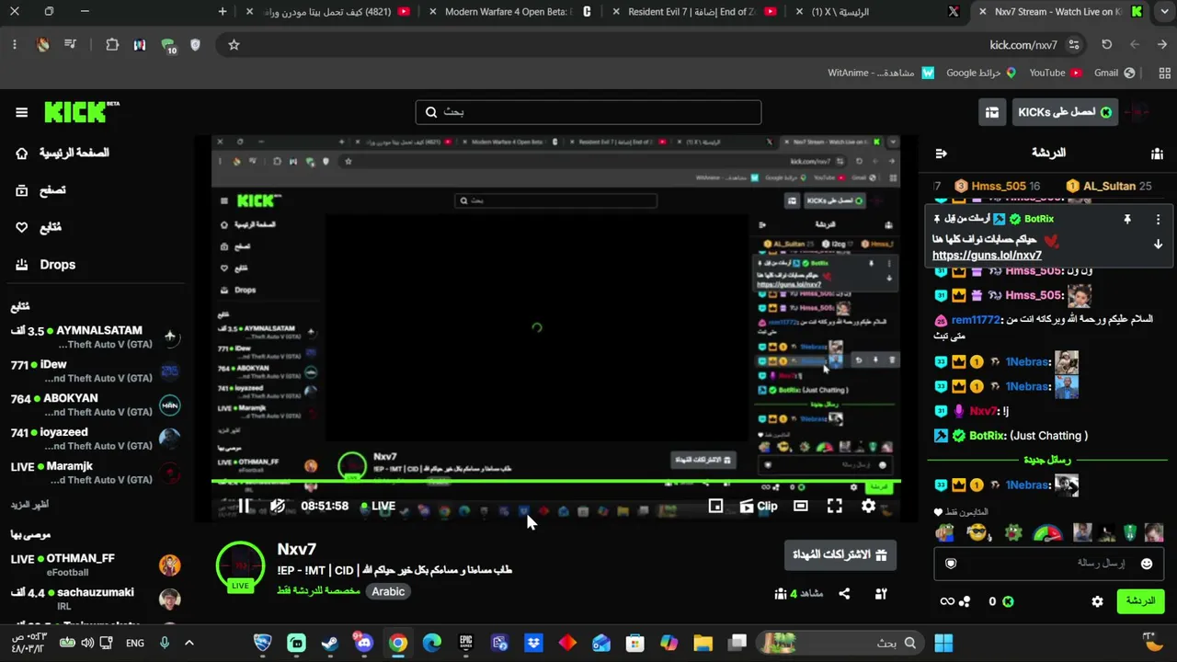1177x662 pixels.
Task: Jump to LIVE in the player controls
Action: (x=378, y=506)
